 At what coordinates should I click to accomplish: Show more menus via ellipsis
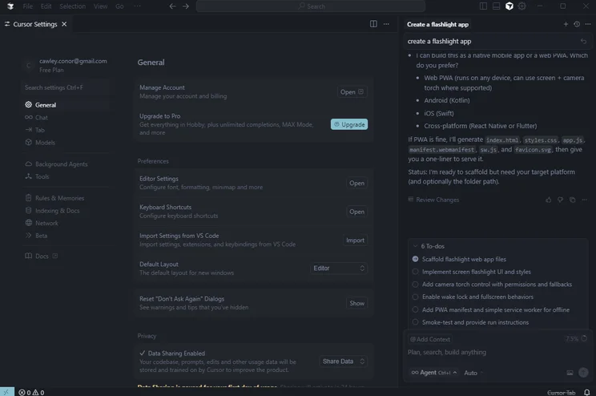click(137, 6)
